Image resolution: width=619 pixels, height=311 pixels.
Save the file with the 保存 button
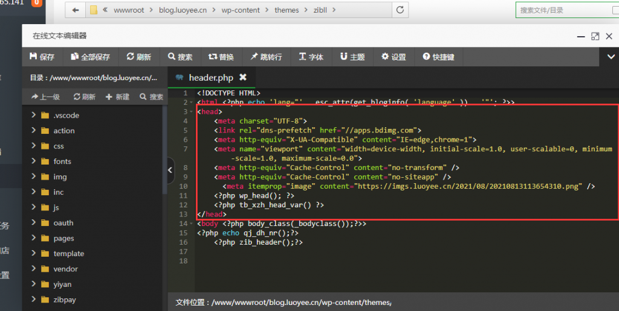(x=42, y=57)
